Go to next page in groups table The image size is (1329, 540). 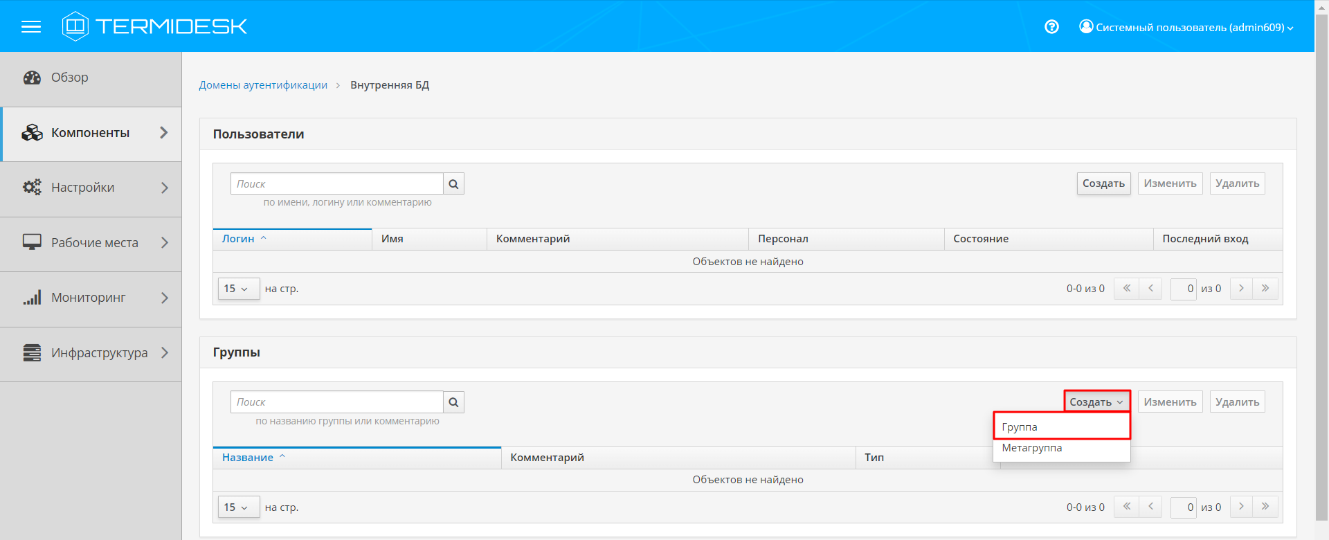[x=1241, y=507]
